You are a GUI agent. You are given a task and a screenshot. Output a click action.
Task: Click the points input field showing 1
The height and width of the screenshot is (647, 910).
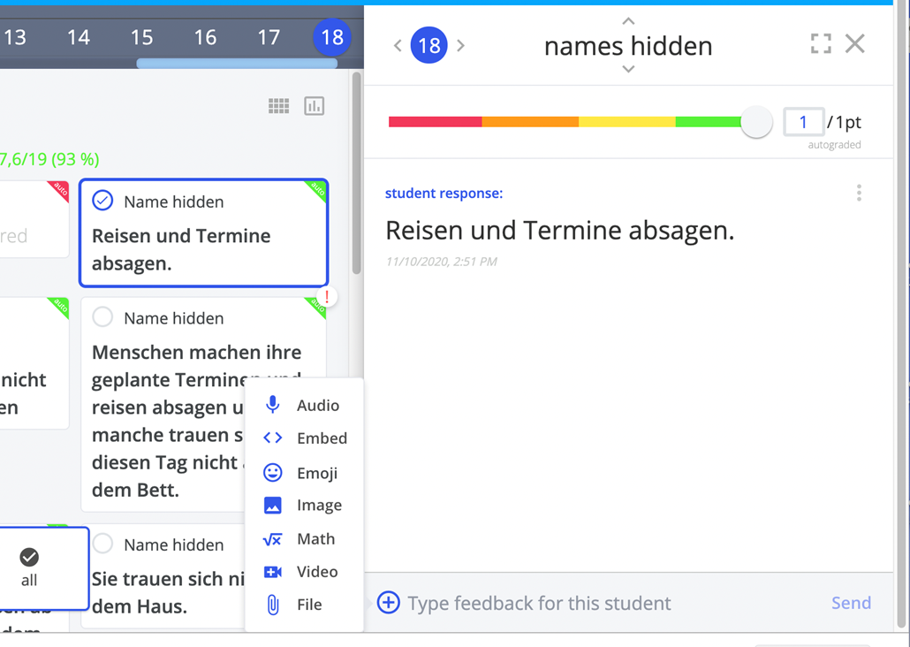[x=804, y=122]
